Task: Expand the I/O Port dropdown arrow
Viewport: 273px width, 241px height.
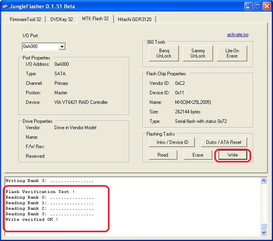Action: click(62, 47)
